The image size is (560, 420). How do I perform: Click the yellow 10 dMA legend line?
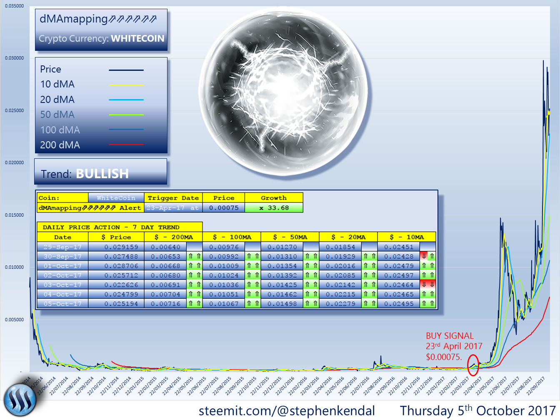(x=126, y=85)
